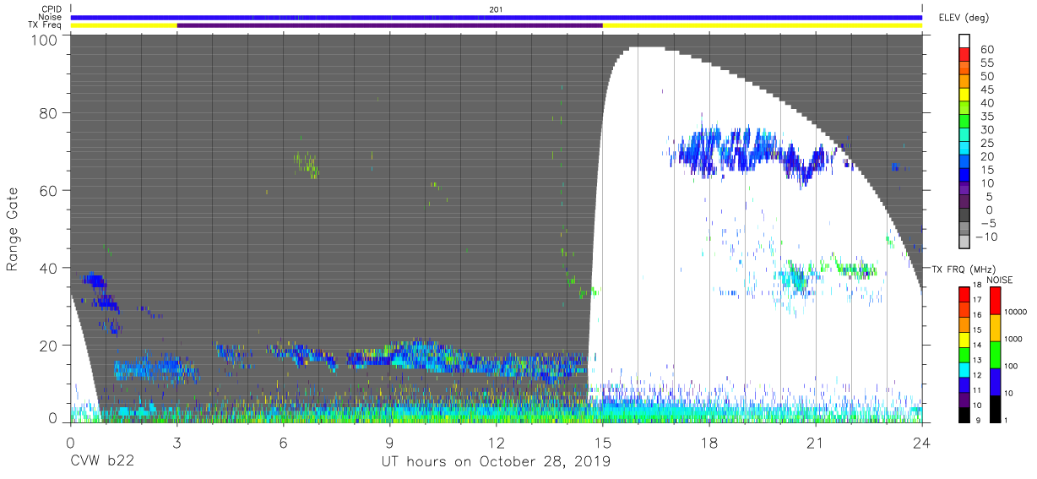Click the 10000 label on NOISE scale
The width and height of the screenshot is (1037, 479).
click(x=1016, y=312)
